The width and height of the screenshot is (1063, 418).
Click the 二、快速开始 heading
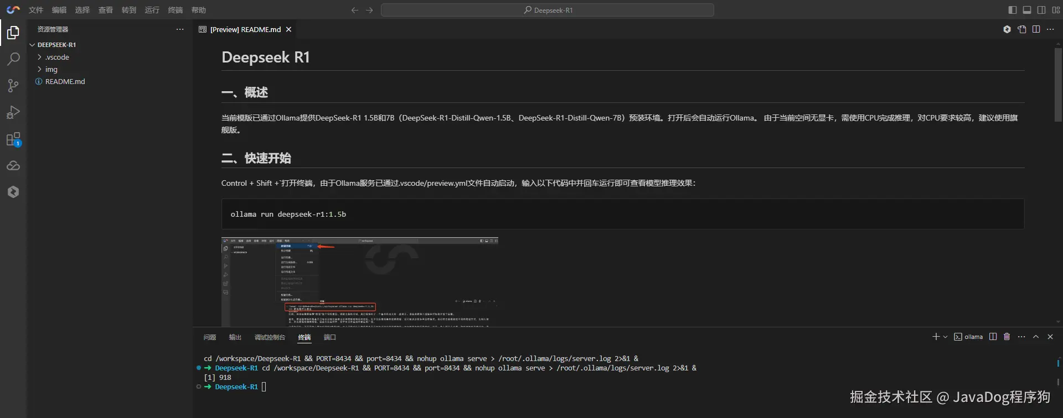(x=256, y=158)
